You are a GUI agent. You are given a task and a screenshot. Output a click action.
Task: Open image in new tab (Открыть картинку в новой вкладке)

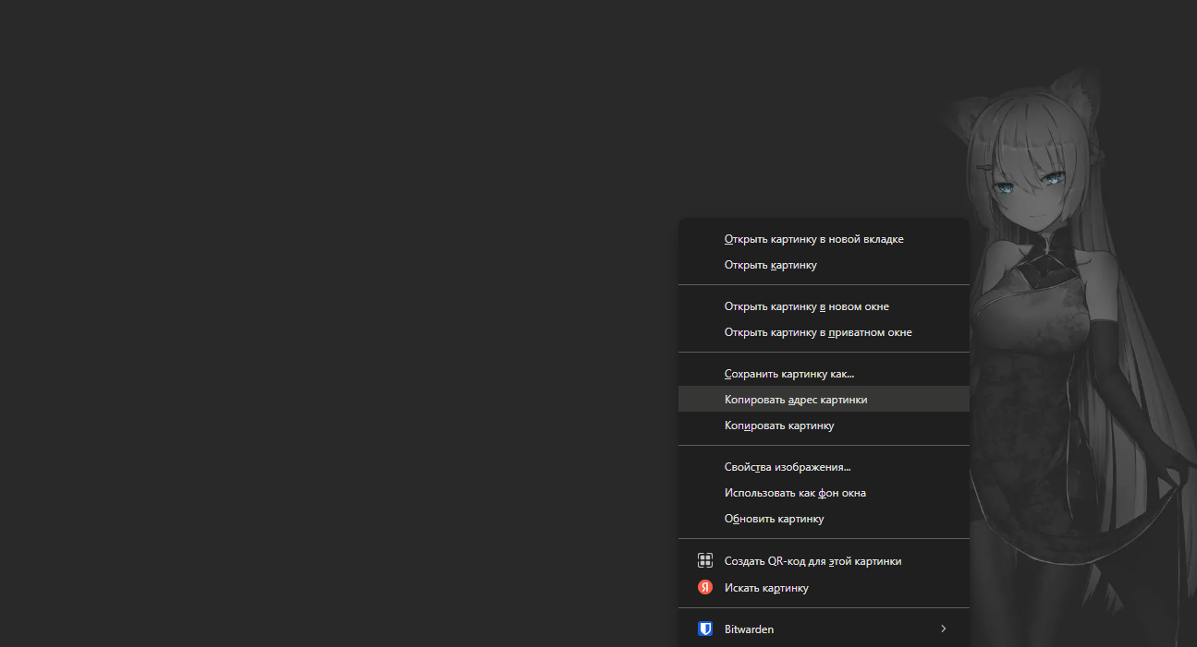click(x=824, y=239)
